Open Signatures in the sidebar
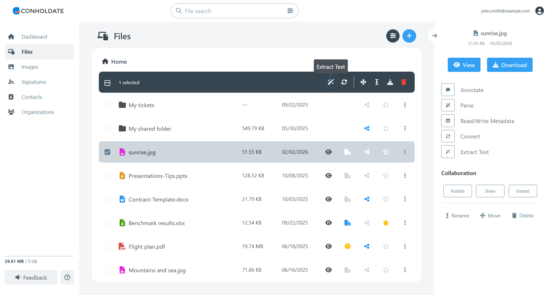The width and height of the screenshot is (546, 295). point(34,82)
